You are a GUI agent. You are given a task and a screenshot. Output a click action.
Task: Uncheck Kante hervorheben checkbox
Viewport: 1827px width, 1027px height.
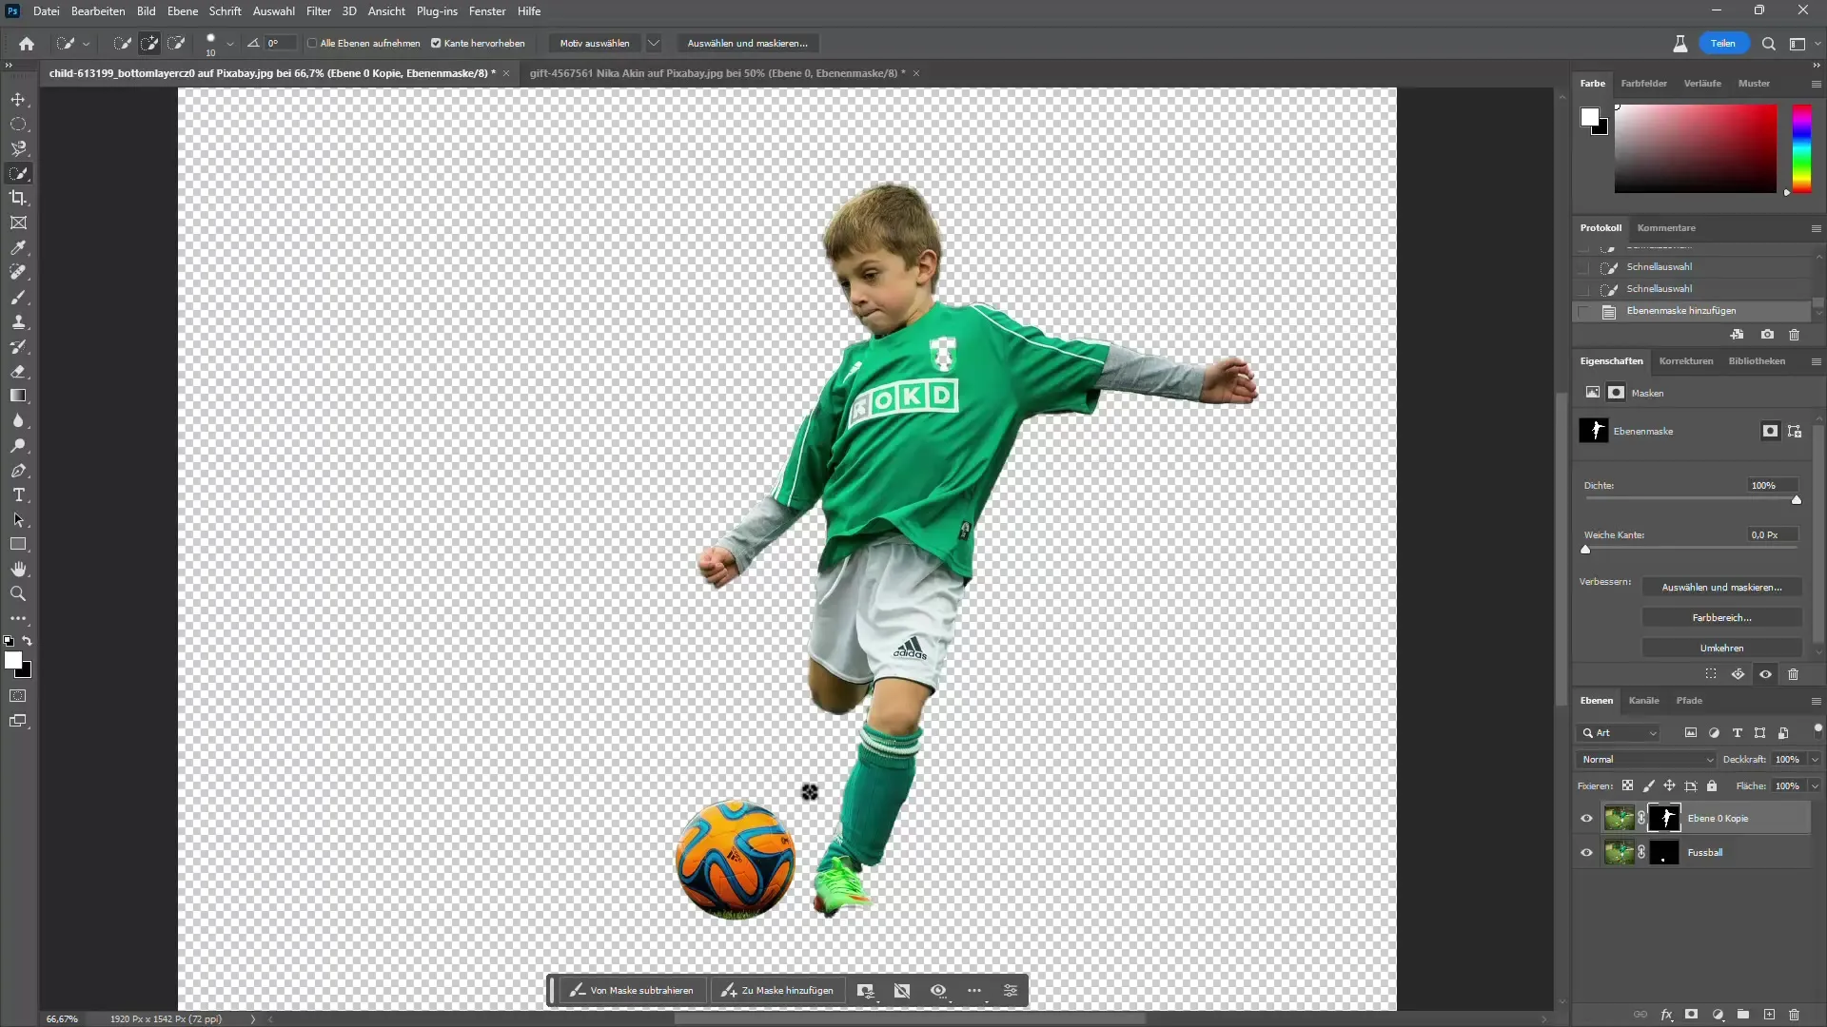pyautogui.click(x=436, y=44)
